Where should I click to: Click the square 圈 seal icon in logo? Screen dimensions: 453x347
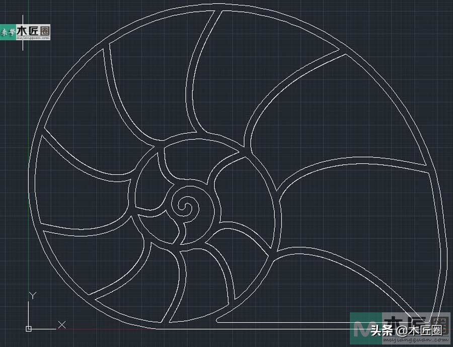pos(45,31)
